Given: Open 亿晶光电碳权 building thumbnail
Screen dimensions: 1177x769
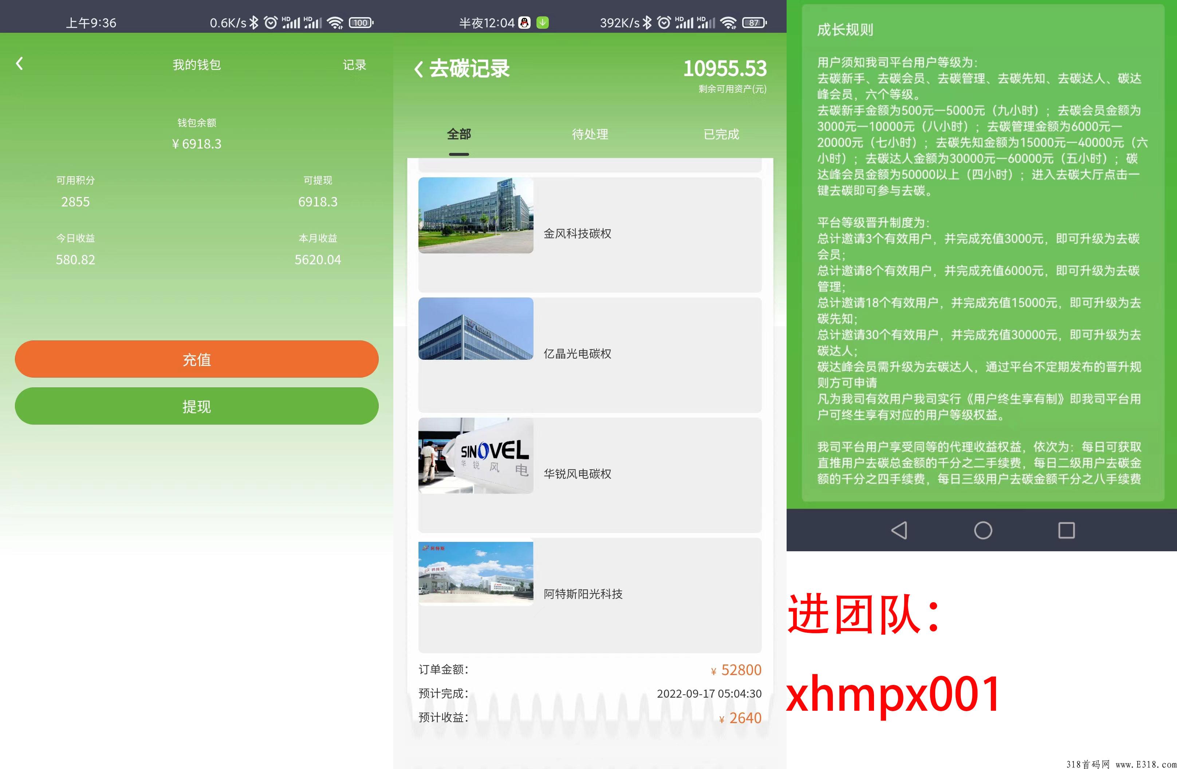Looking at the screenshot, I should (x=476, y=328).
